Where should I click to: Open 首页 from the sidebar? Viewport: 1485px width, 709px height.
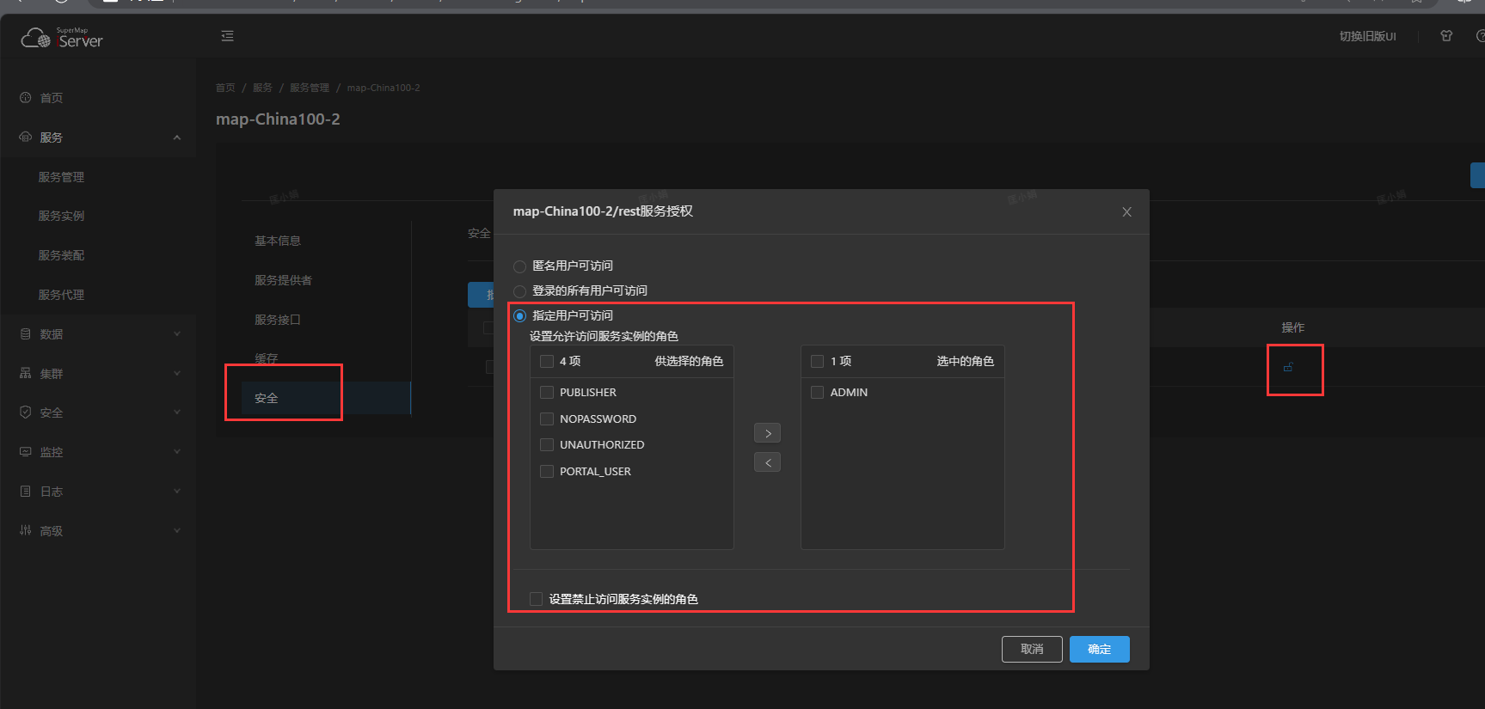(x=52, y=98)
